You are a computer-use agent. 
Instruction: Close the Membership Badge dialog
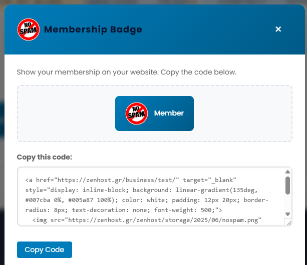pos(278,29)
